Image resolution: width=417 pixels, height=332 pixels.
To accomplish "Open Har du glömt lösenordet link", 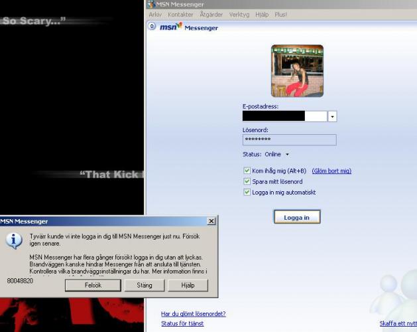I will tap(194, 314).
